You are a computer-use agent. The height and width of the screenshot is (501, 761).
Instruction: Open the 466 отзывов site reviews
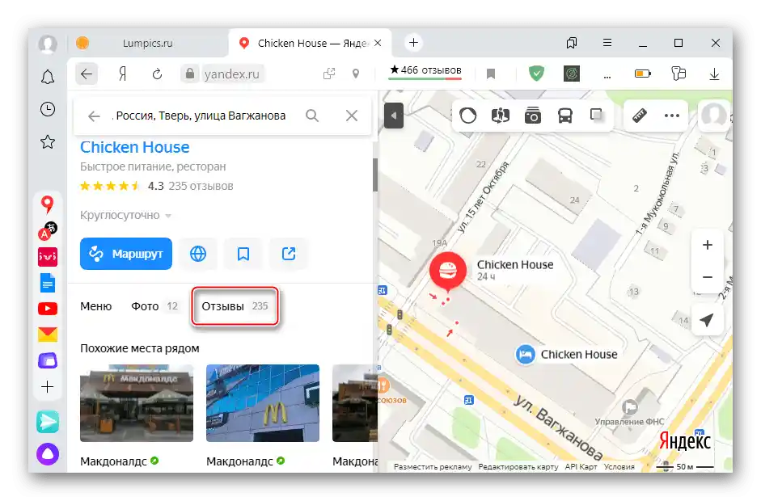click(x=425, y=71)
